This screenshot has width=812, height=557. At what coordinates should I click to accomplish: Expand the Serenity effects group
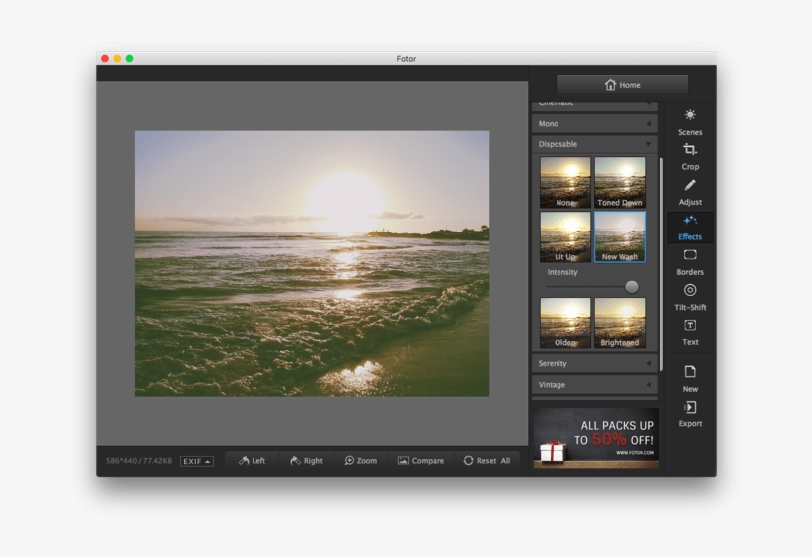pos(594,363)
